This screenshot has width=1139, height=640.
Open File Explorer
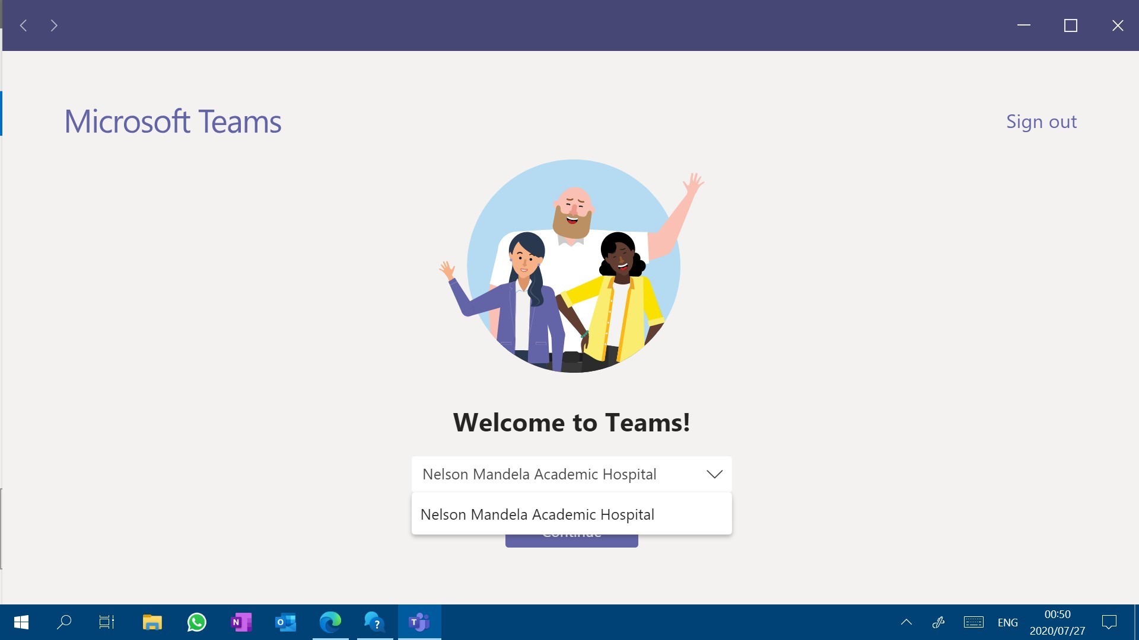152,622
